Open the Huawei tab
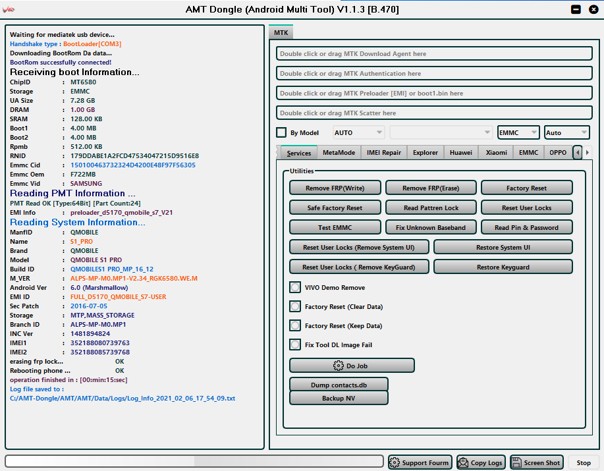604x471 pixels. (x=460, y=153)
